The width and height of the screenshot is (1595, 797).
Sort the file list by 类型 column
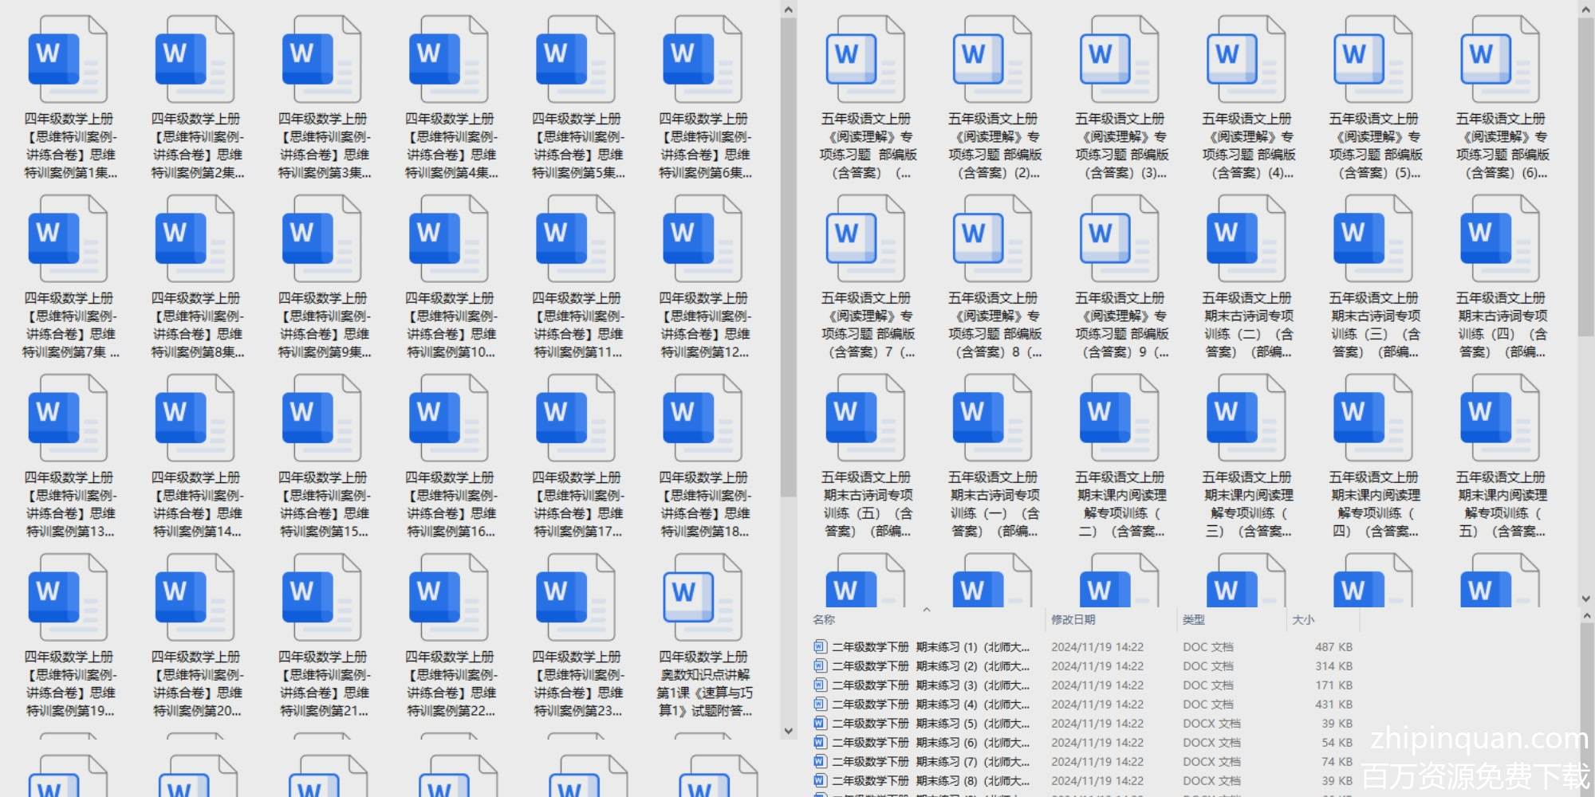tap(1193, 619)
